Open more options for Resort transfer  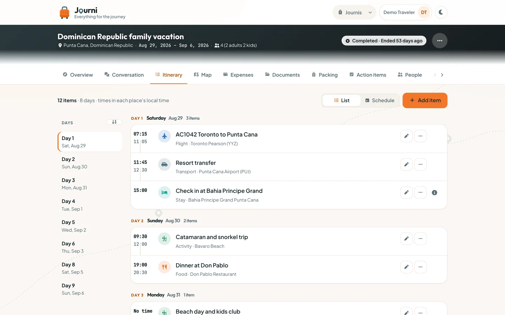pos(420,164)
